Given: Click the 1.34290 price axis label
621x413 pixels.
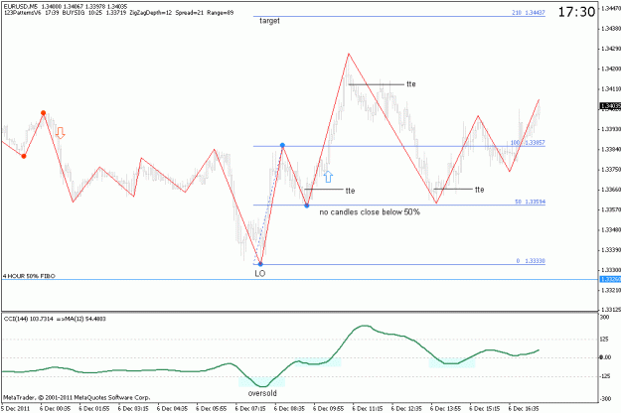Looking at the screenshot, I should pyautogui.click(x=611, y=49).
